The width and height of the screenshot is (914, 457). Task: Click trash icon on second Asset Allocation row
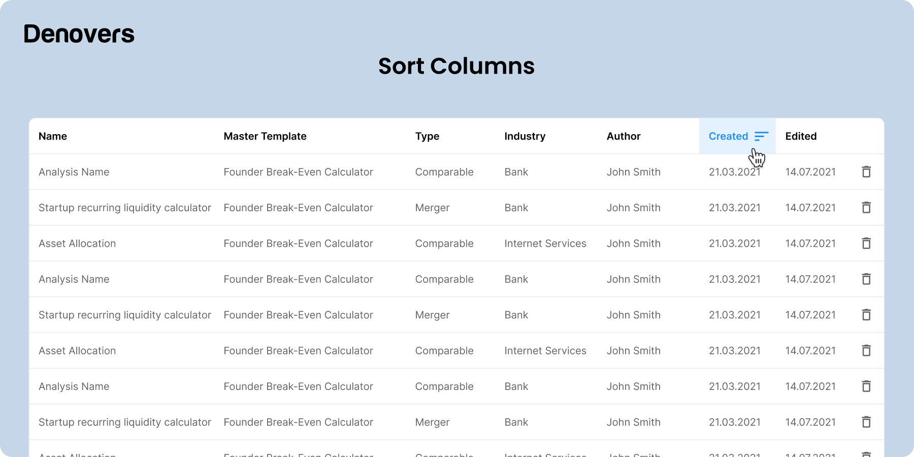pyautogui.click(x=866, y=351)
